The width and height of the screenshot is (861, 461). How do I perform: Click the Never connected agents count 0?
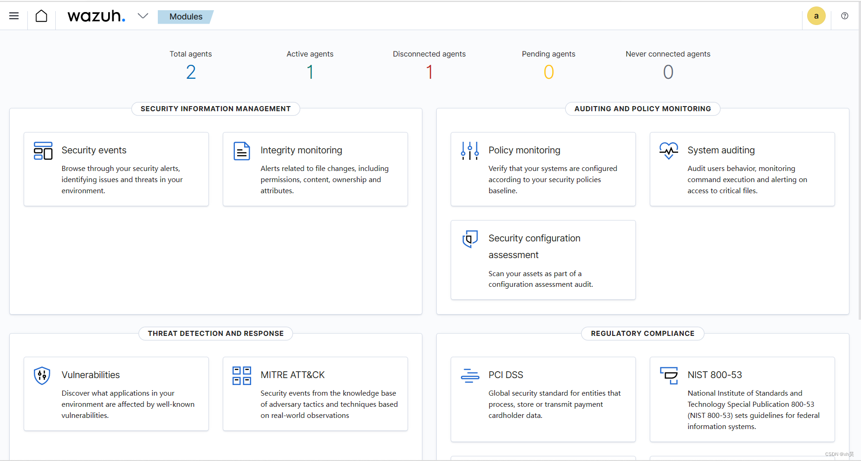(x=668, y=72)
